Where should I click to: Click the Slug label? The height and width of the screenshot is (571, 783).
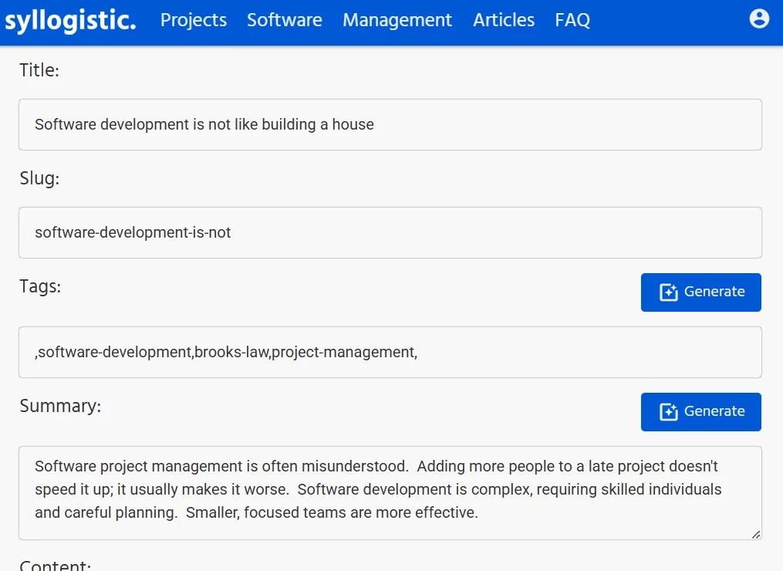pos(39,178)
